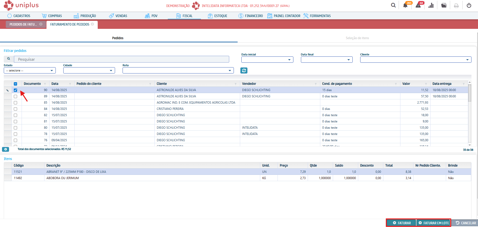478x227 pixels.
Task: Switch to the Pedidos de Fatu... tab
Action: (23, 24)
